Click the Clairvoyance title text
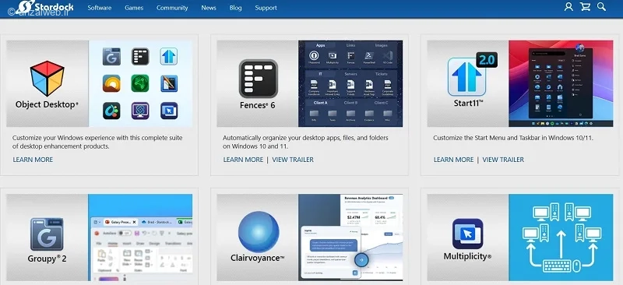Screen dimensions: 623x285 pyautogui.click(x=258, y=259)
